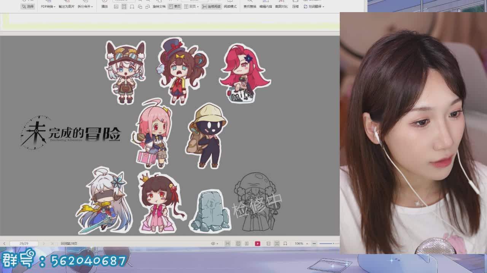
Task: Jump to last page arrow in status bar
Action: 52,243
